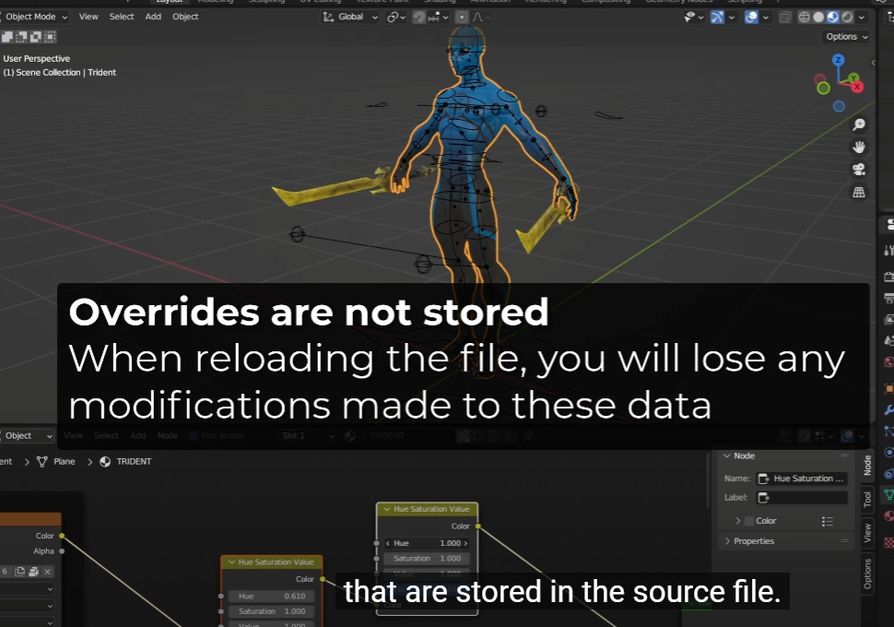
Task: Toggle X-ray button
Action: [x=785, y=18]
